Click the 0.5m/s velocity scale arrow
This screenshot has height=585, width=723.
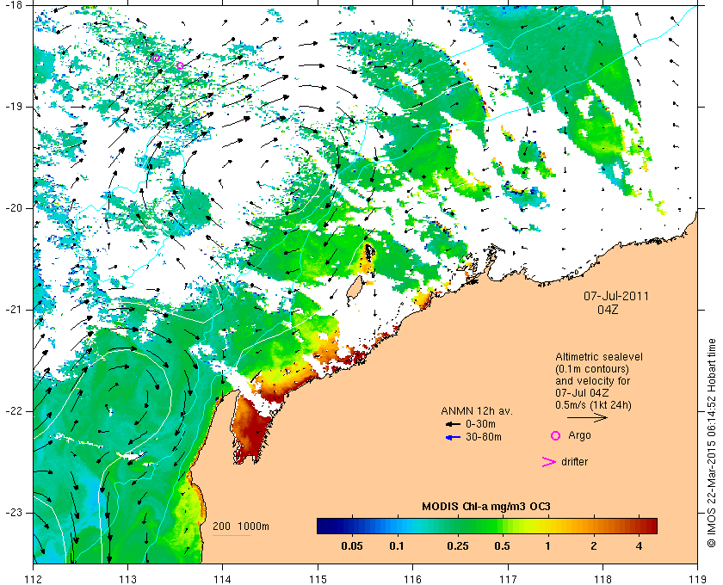coord(587,418)
